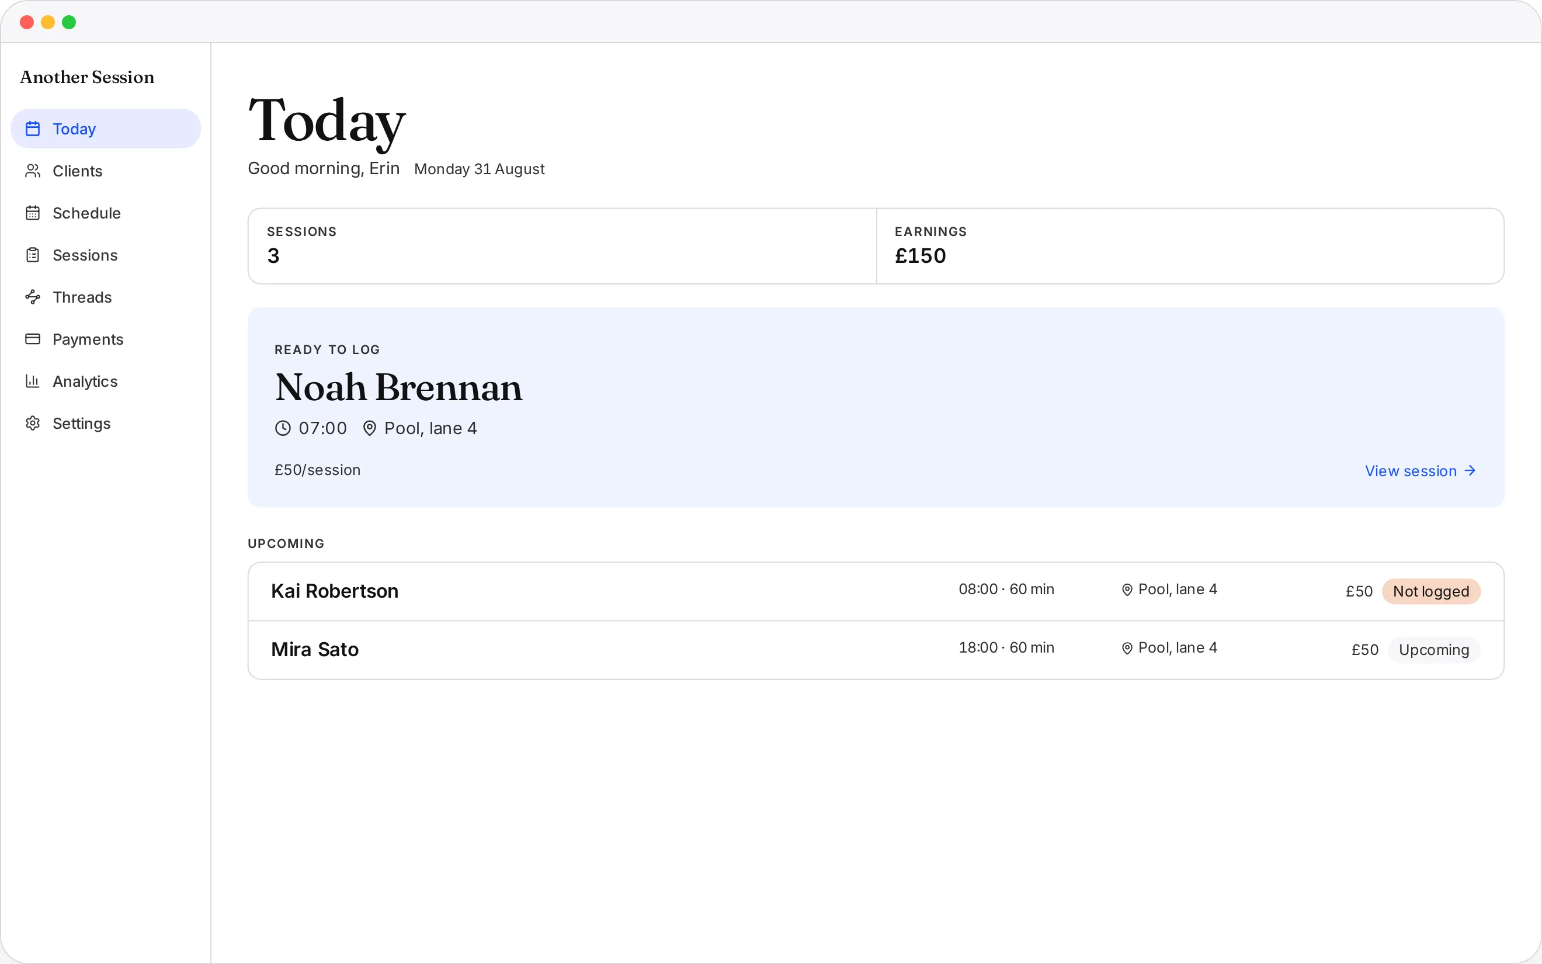Click the SESSIONS stat label
This screenshot has width=1542, height=964.
(301, 231)
